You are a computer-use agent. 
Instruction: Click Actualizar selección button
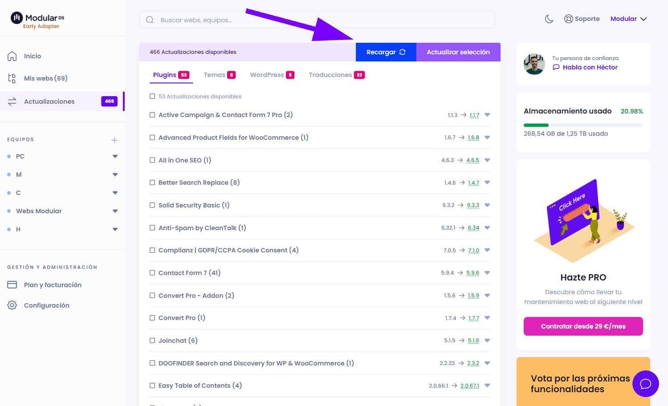pyautogui.click(x=458, y=52)
